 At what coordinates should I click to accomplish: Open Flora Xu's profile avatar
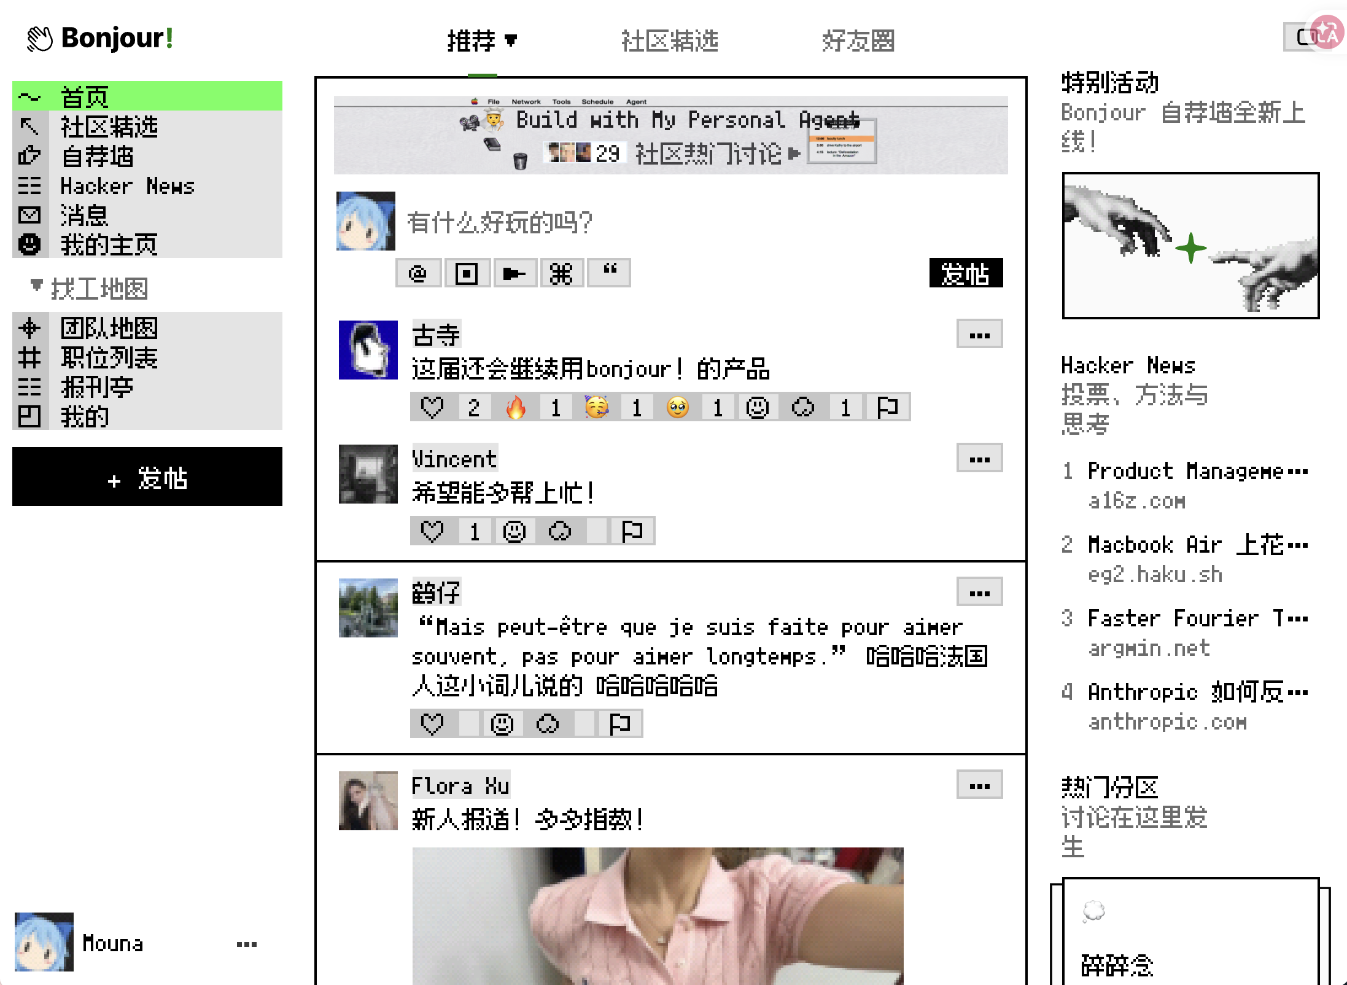(368, 801)
